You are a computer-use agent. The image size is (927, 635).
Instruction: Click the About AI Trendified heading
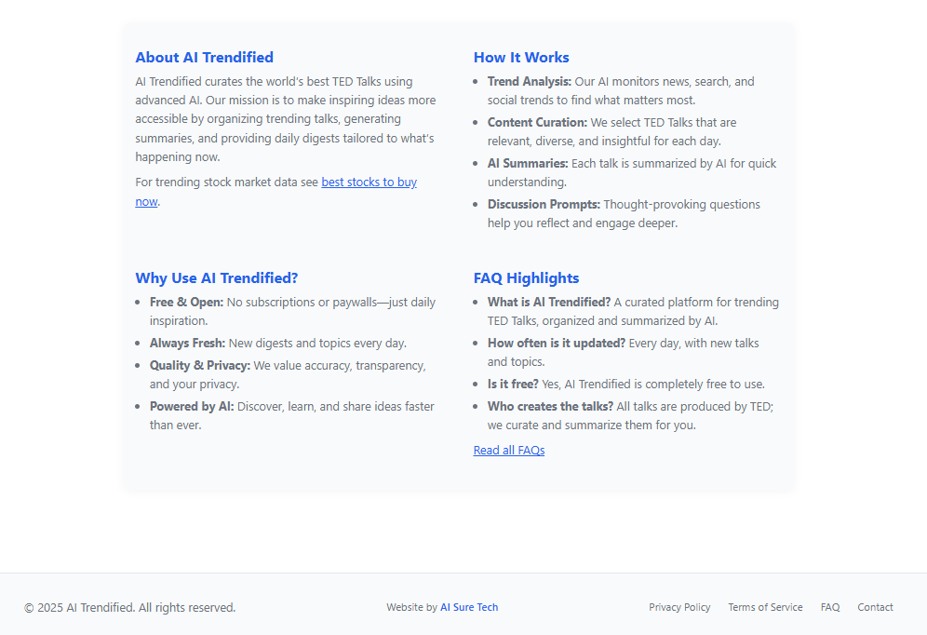click(204, 58)
